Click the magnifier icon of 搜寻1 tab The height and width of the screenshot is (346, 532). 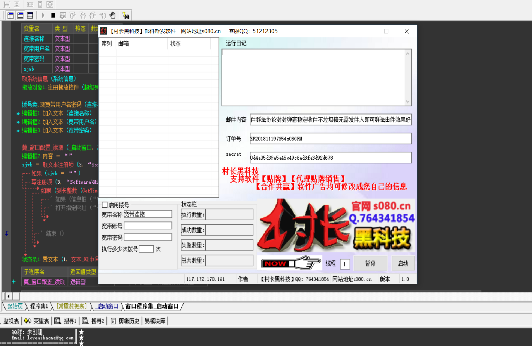(x=58, y=321)
